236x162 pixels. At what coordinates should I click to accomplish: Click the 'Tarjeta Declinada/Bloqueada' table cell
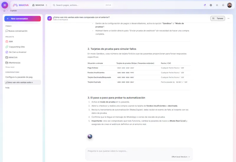(99, 77)
